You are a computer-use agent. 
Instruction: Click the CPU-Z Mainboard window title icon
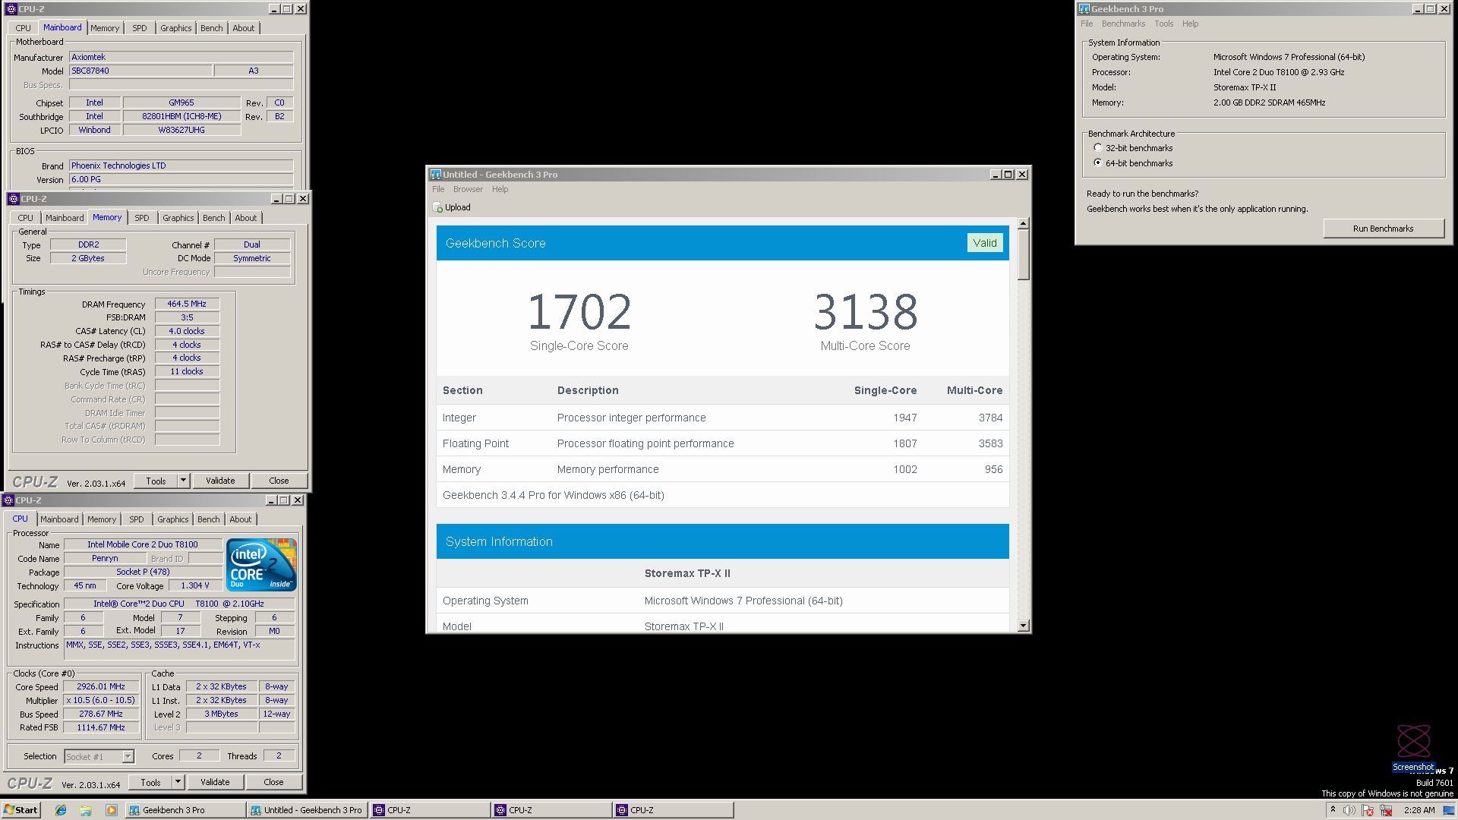[x=11, y=9]
